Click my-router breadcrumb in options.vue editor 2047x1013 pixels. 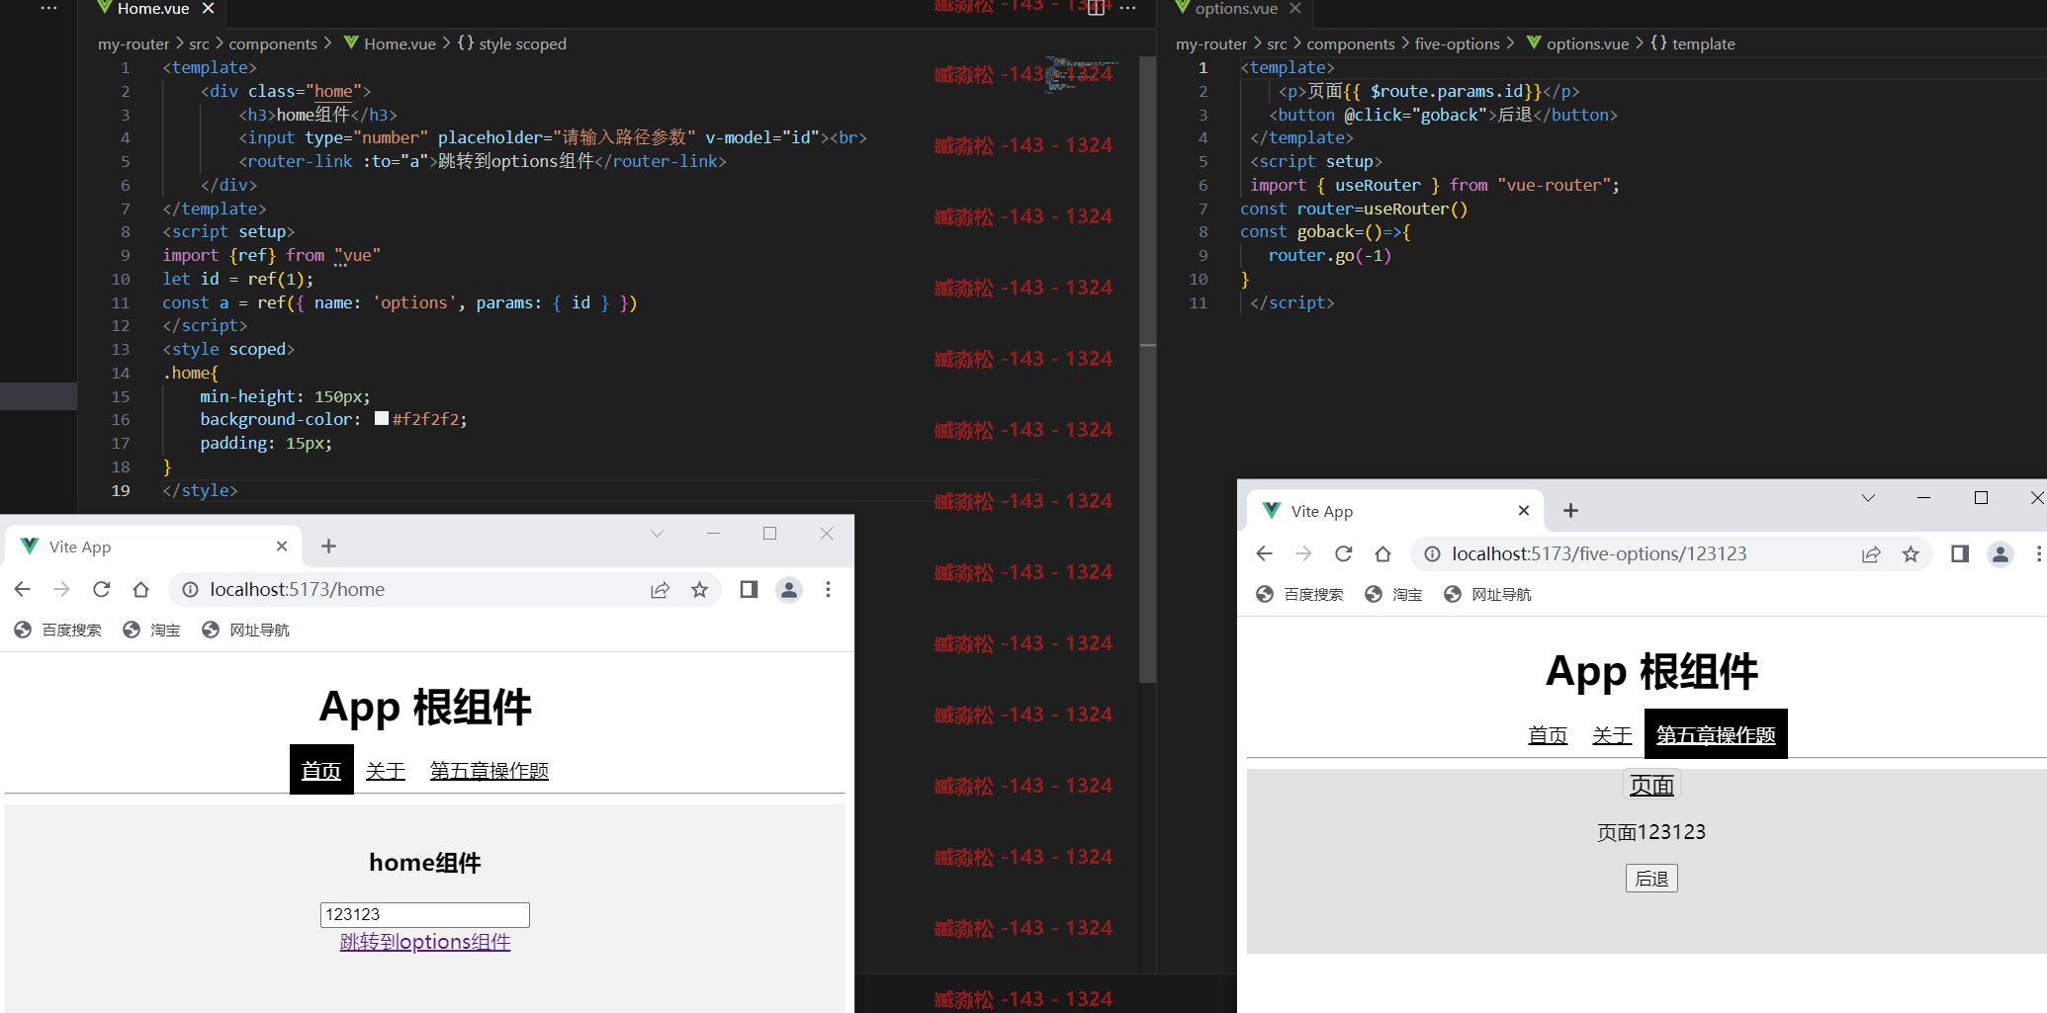click(1211, 43)
